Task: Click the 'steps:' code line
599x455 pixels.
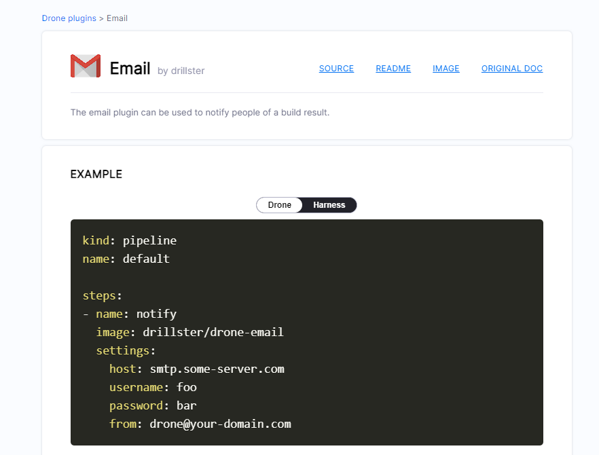Action: 103,295
